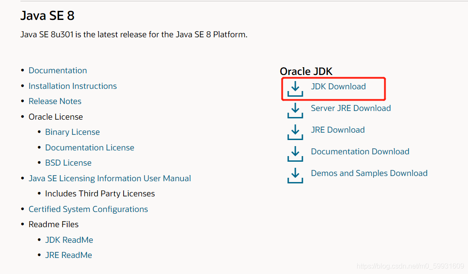Open the JRE Download link
The width and height of the screenshot is (468, 274).
coord(337,130)
